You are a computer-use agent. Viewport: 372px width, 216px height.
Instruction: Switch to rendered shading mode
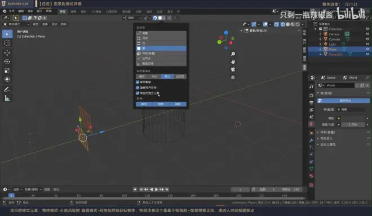tap(298, 24)
